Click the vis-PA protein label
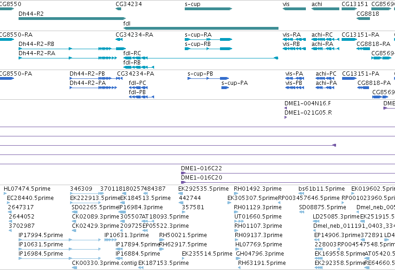Image resolution: width=395 pixels, height=270 pixels. [294, 74]
